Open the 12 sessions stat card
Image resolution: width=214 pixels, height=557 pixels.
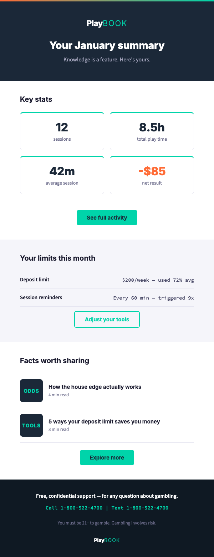pyautogui.click(x=62, y=131)
